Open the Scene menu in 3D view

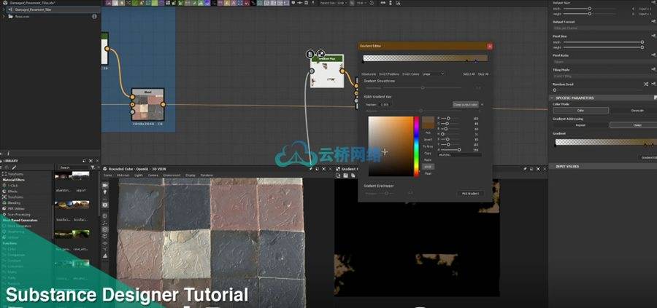[108, 175]
